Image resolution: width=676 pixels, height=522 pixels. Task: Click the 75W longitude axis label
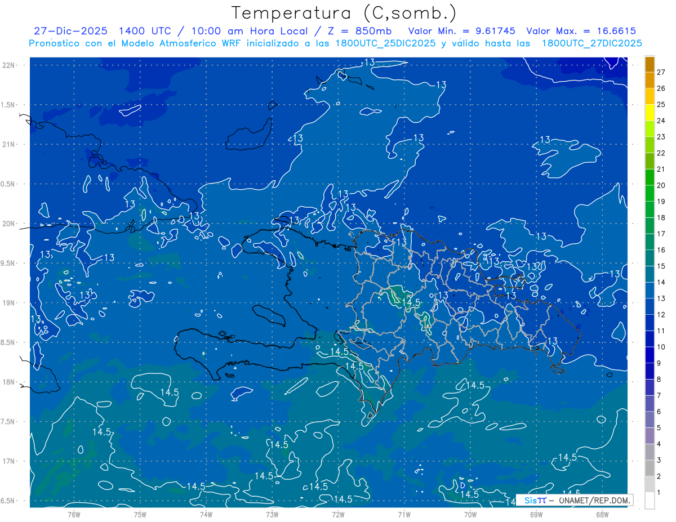point(140,514)
